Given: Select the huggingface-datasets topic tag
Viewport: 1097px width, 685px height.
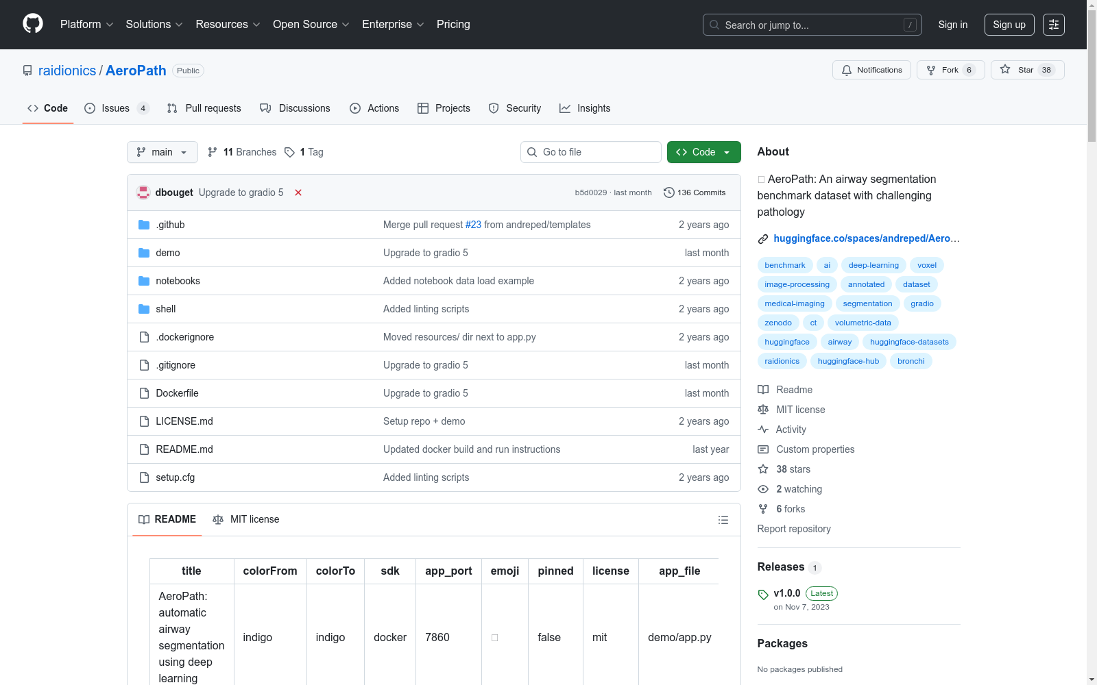Looking at the screenshot, I should pos(909,342).
